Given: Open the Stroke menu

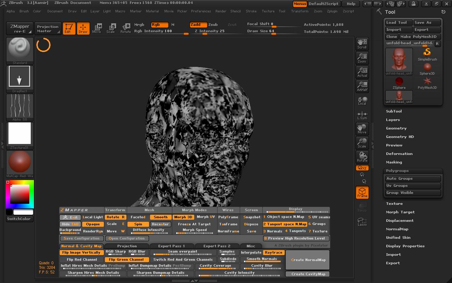Looking at the screenshot, I should pyautogui.click(x=251, y=11).
